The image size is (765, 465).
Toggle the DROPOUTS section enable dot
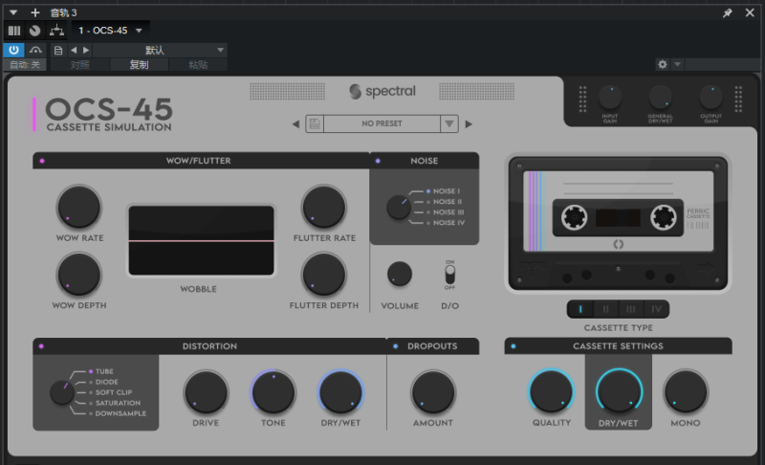pyautogui.click(x=395, y=346)
